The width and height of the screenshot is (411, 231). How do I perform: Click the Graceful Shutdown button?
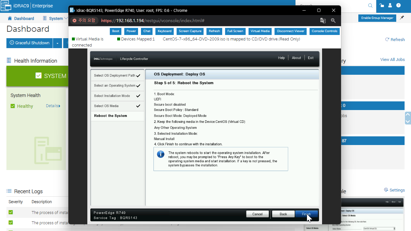[x=30, y=43]
